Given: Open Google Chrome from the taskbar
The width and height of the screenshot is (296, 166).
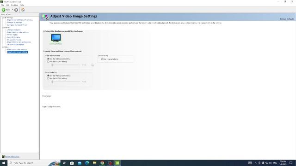Looking at the screenshot, I should [x=102, y=163].
